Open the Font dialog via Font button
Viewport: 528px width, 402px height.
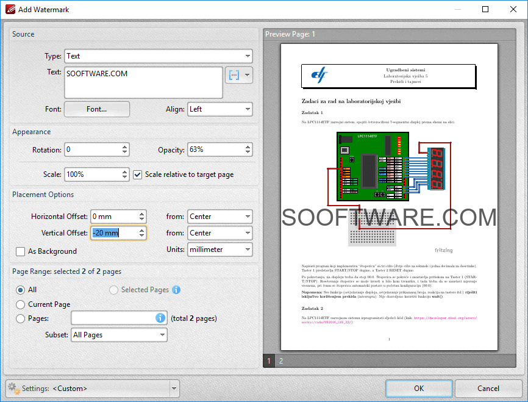tap(96, 109)
